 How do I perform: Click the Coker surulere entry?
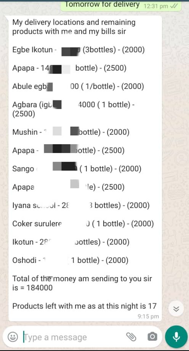pyautogui.click(x=83, y=224)
